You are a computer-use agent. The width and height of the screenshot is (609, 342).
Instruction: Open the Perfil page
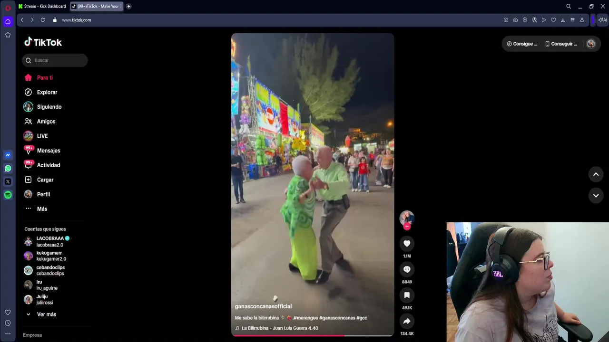pyautogui.click(x=37, y=194)
